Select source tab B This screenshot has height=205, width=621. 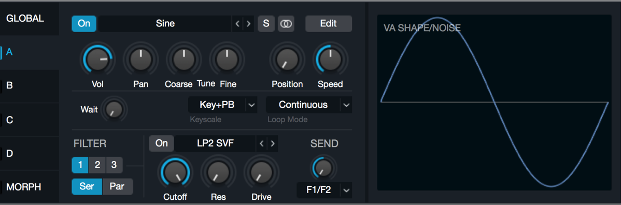[x=30, y=86]
